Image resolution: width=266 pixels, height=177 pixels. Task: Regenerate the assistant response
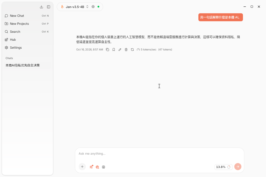[x=132, y=50]
